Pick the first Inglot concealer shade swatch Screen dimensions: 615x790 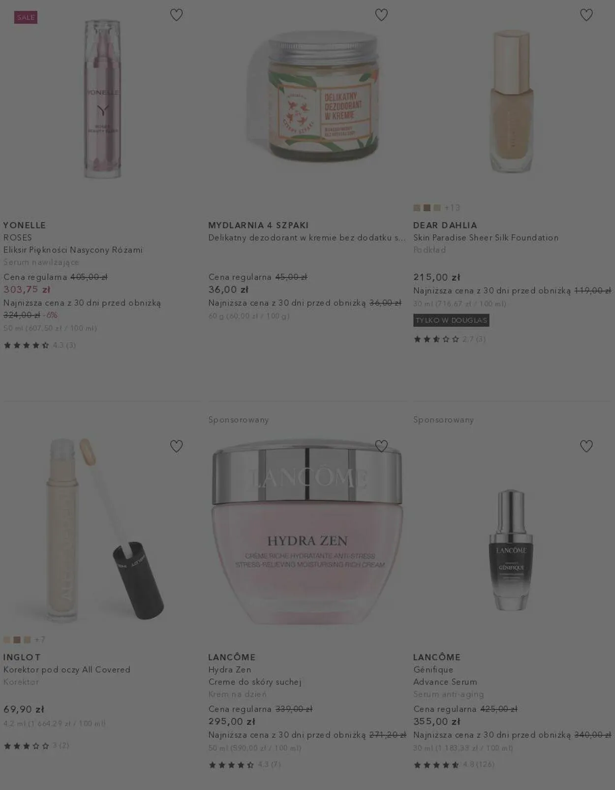7,640
